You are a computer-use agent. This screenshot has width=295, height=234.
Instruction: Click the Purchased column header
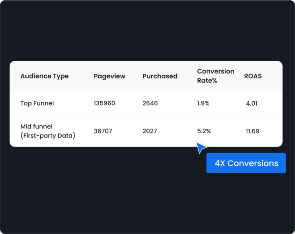tap(160, 76)
